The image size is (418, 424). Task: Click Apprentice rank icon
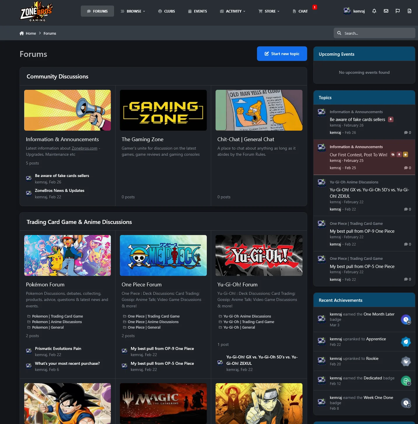[x=406, y=342]
